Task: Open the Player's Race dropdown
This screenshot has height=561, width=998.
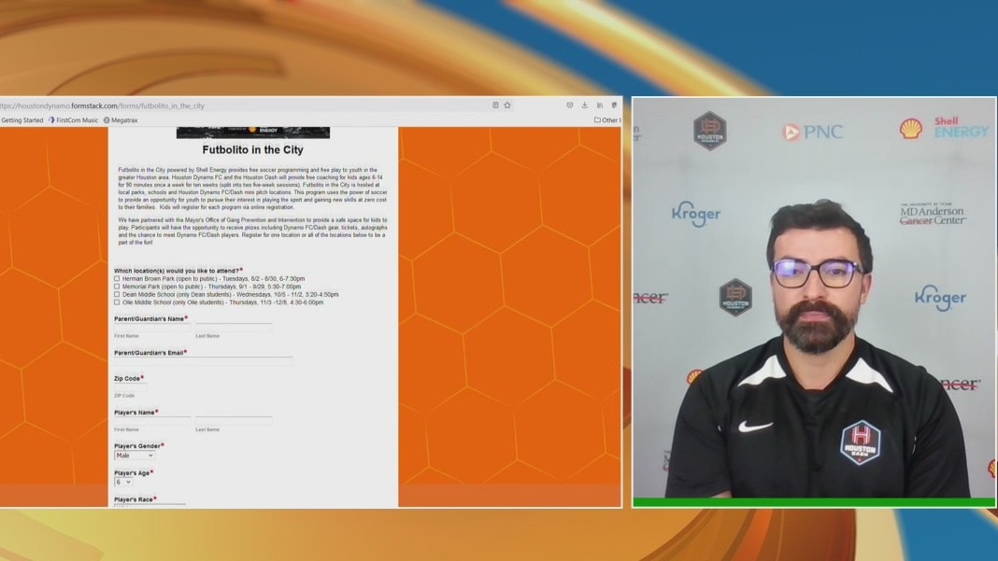Action: [x=150, y=505]
